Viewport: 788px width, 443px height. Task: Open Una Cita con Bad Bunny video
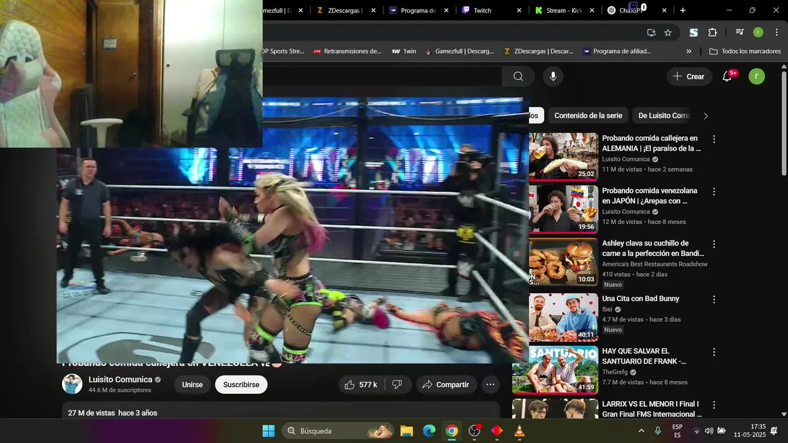(640, 298)
